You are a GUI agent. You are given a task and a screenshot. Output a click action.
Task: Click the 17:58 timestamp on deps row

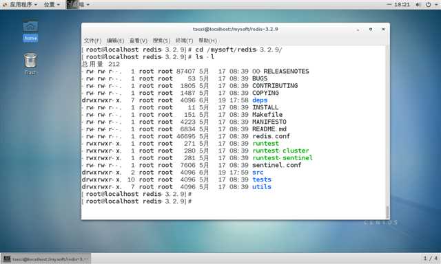(239, 100)
